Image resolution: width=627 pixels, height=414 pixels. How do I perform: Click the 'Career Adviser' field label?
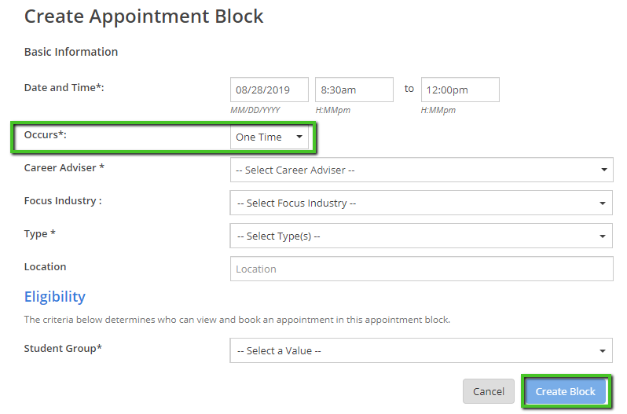tap(64, 168)
